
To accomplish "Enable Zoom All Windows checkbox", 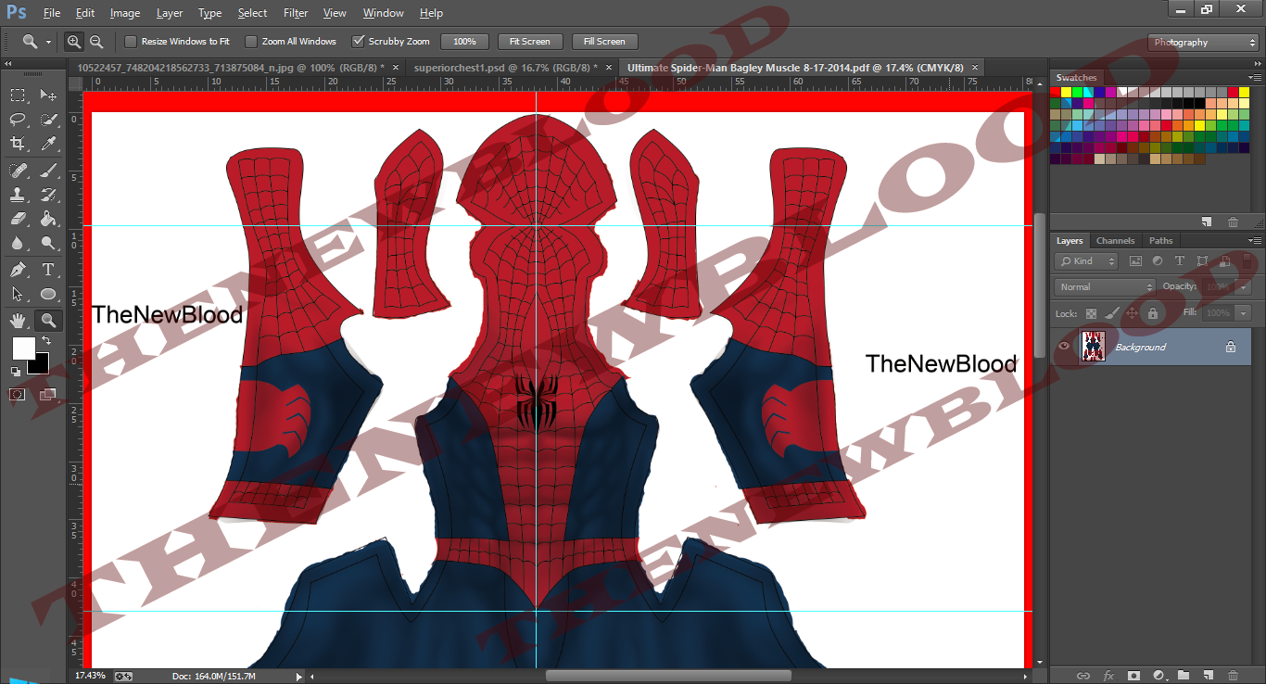I will [251, 42].
